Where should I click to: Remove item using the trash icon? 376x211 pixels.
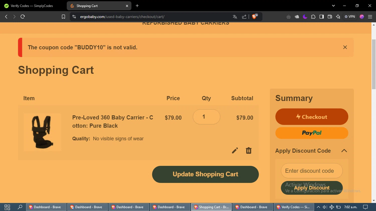click(249, 150)
